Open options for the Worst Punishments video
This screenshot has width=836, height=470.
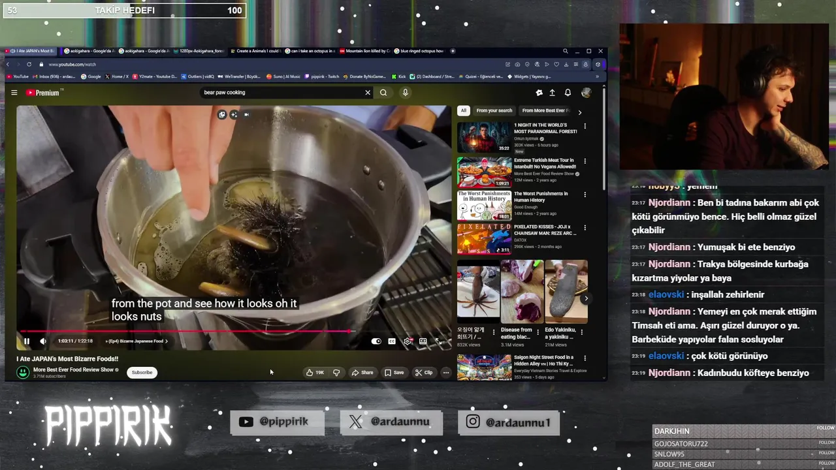[585, 195]
